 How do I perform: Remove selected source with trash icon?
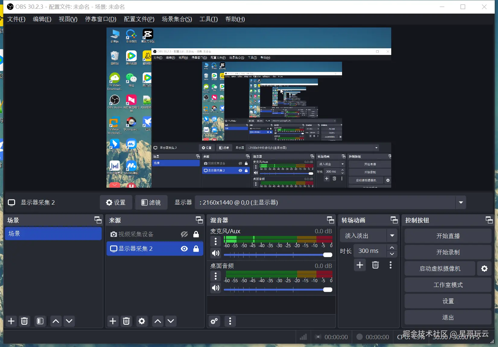coord(126,321)
